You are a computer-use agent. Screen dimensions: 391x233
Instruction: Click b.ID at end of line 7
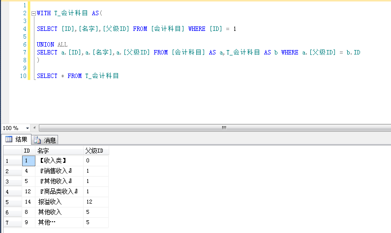(x=353, y=52)
